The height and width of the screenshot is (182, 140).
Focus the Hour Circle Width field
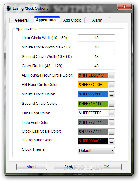coord(96,38)
